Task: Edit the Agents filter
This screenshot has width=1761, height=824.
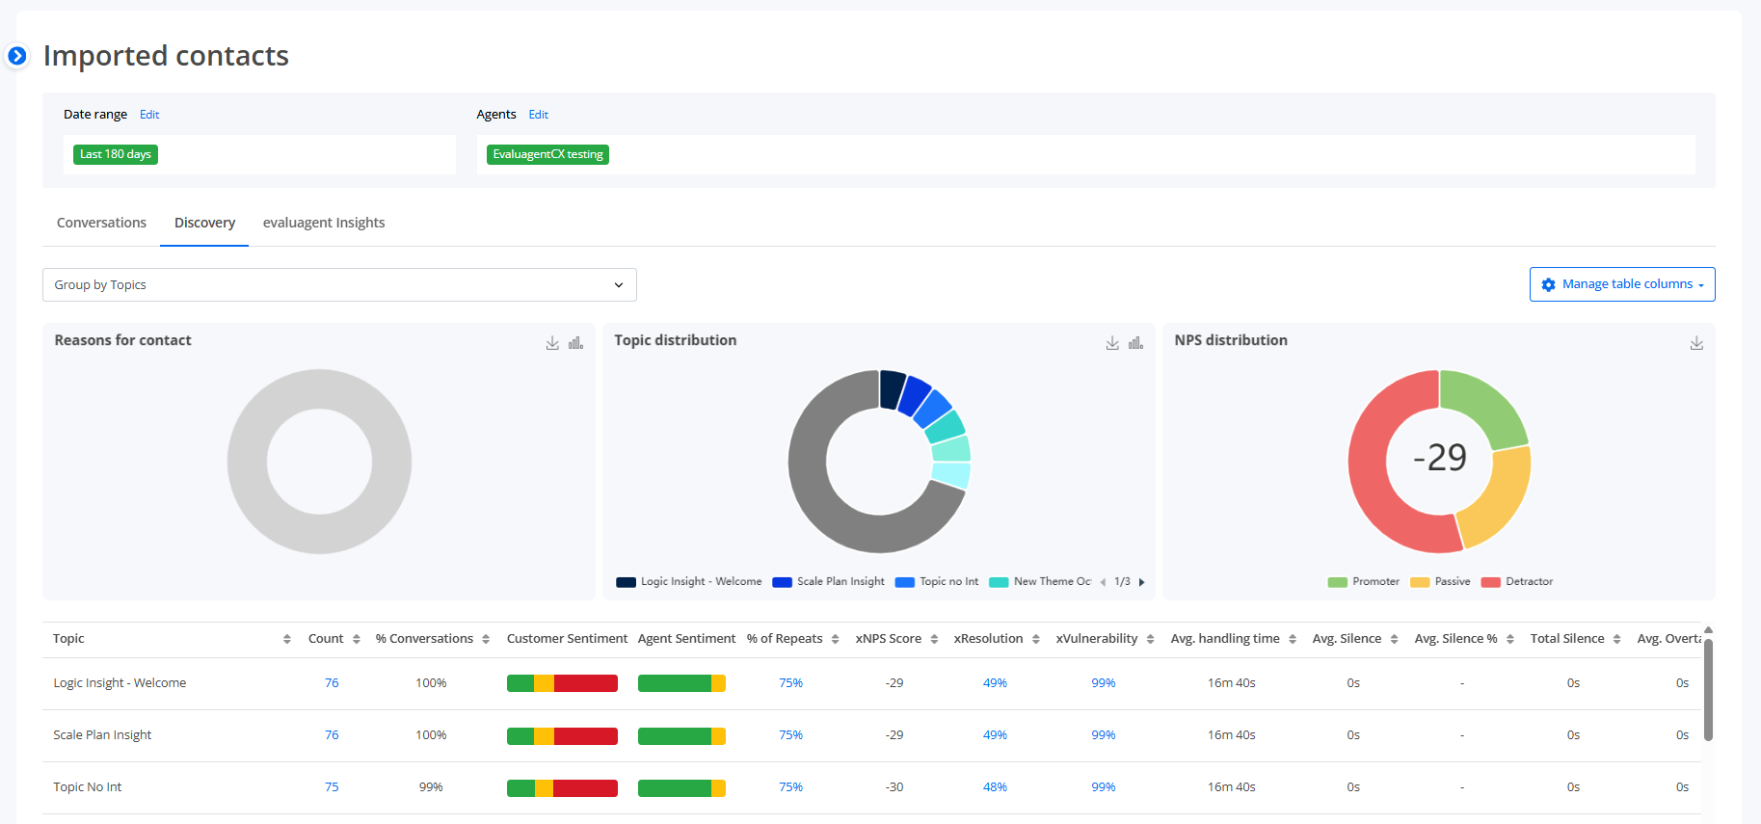Action: click(539, 115)
